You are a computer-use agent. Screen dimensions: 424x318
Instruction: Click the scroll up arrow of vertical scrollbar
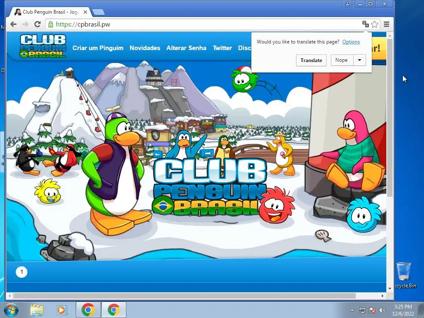[390, 36]
